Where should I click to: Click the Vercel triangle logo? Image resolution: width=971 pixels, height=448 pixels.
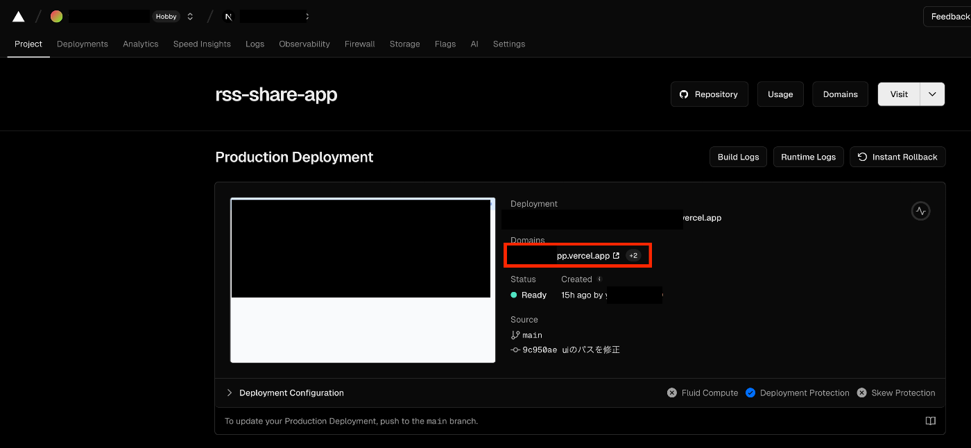click(x=18, y=16)
